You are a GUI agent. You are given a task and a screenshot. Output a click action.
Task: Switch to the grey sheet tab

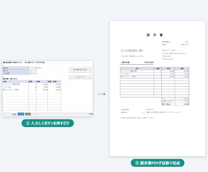(28, 114)
